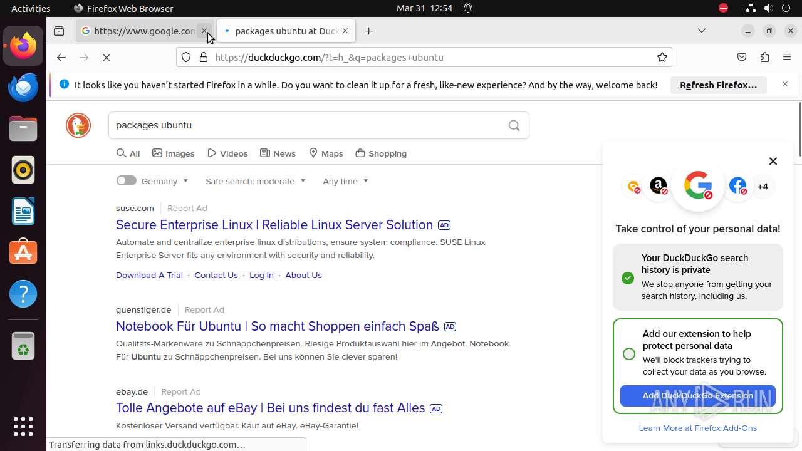Click the About Us sitelink
Image resolution: width=802 pixels, height=451 pixels.
pos(303,275)
